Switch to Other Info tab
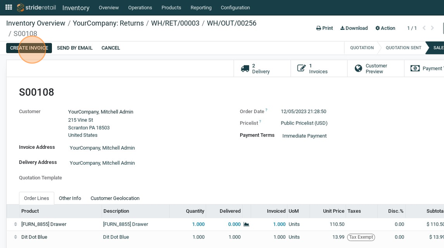This screenshot has height=248, width=444. click(x=70, y=198)
